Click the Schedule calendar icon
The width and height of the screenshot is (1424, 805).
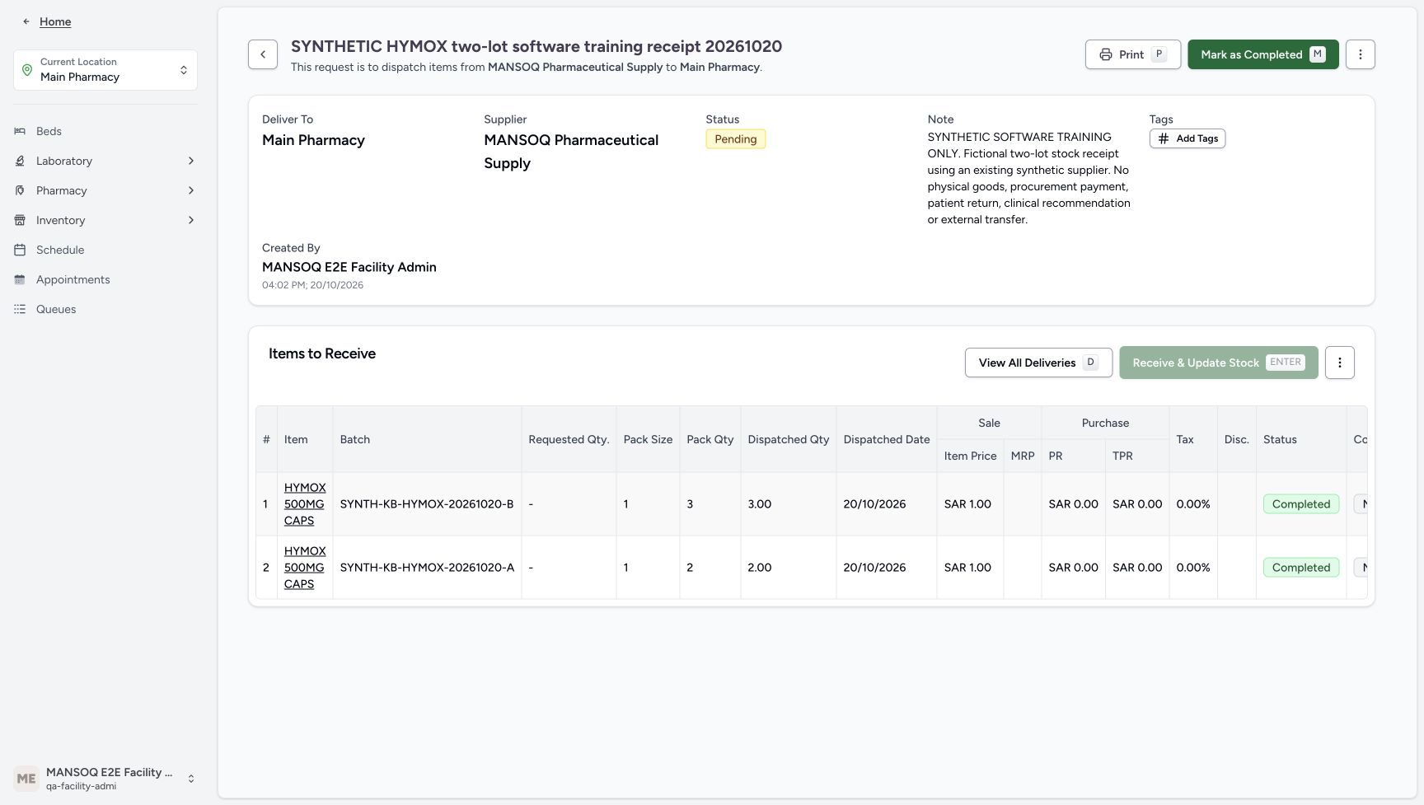click(x=20, y=250)
